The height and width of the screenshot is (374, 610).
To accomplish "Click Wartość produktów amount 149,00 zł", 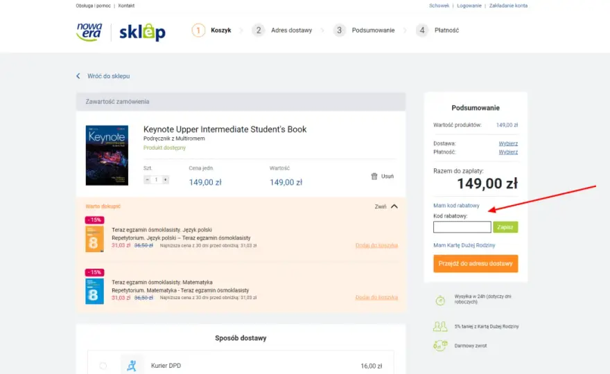I will (507, 125).
